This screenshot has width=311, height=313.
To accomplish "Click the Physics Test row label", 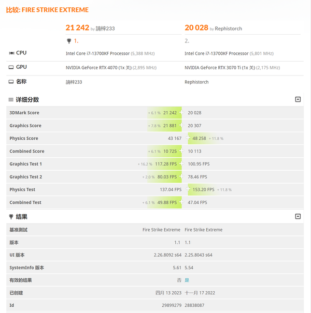I will 22,190.
